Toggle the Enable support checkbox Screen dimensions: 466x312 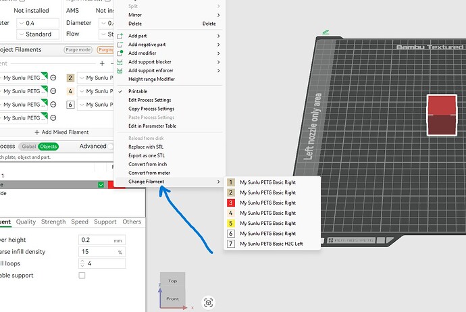click(x=82, y=276)
